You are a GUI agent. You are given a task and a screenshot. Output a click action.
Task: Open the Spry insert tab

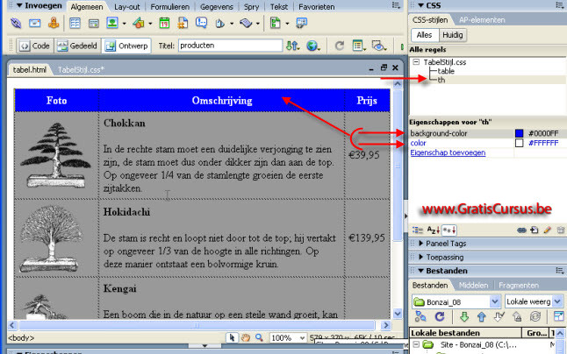coord(251,7)
